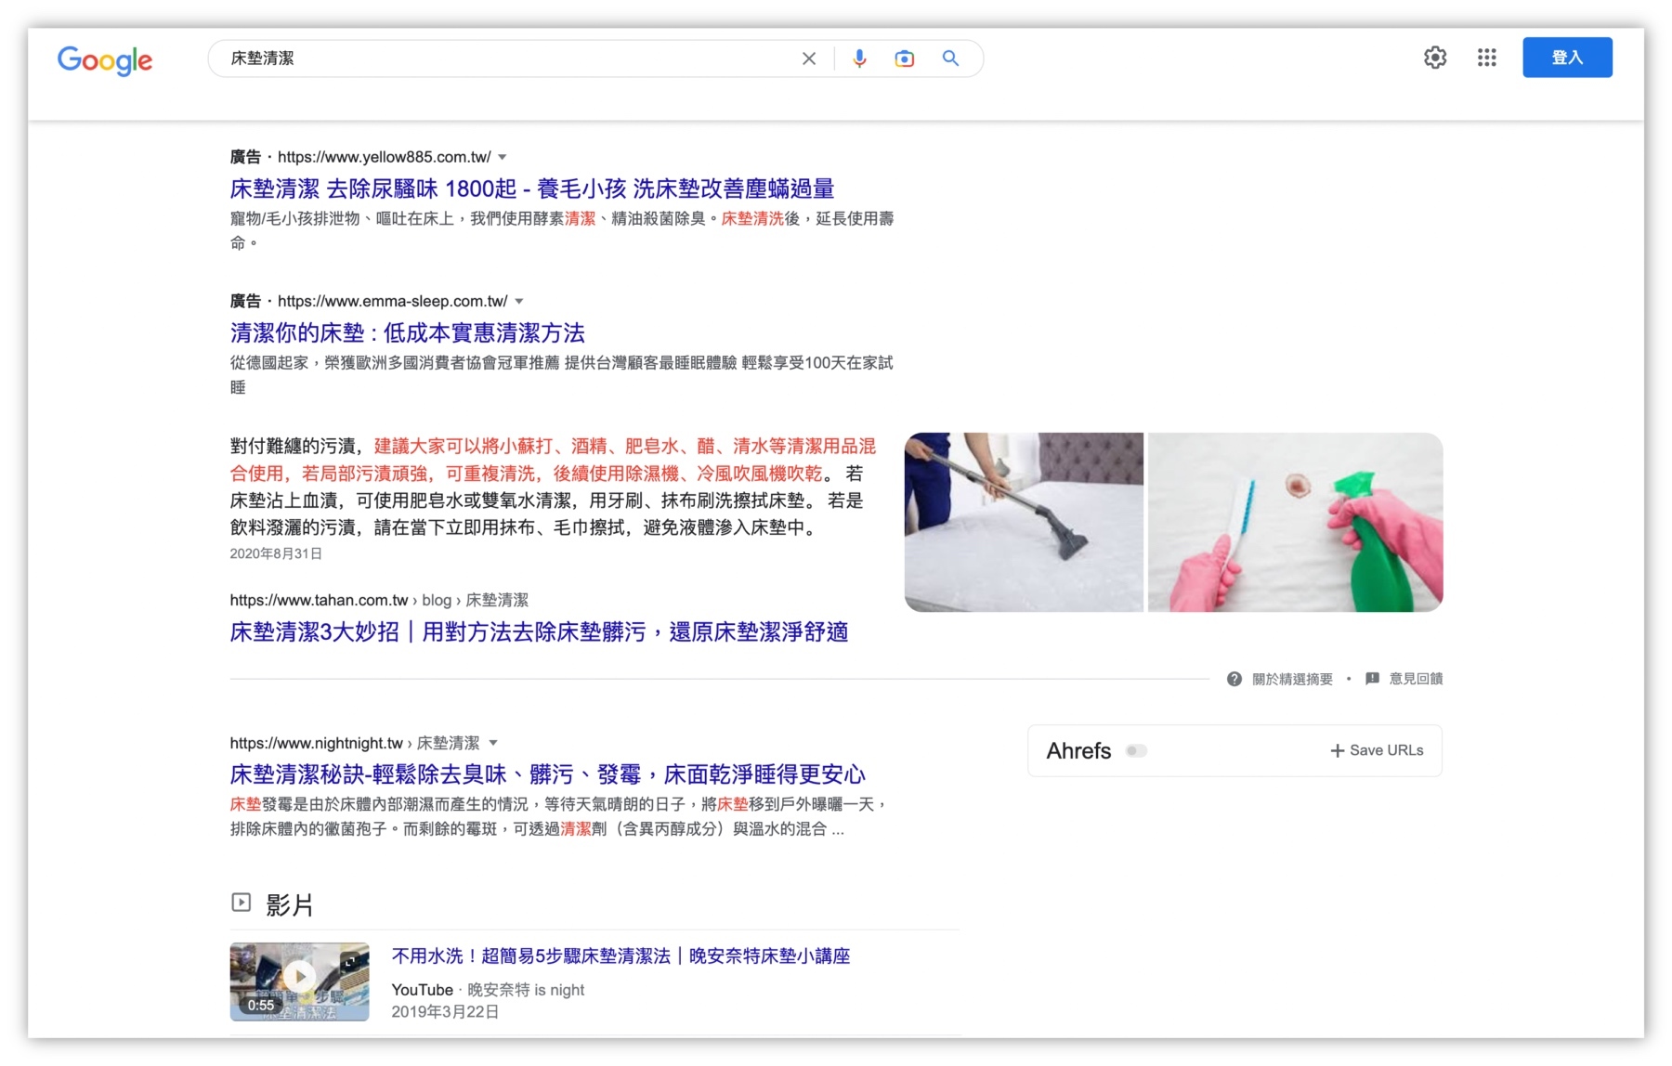Click the 關於精選摘要 help icon
The height and width of the screenshot is (1066, 1672).
[x=1233, y=679]
